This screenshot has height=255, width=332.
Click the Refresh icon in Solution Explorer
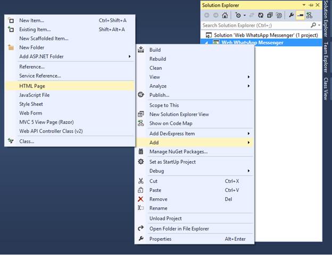[x=261, y=15]
